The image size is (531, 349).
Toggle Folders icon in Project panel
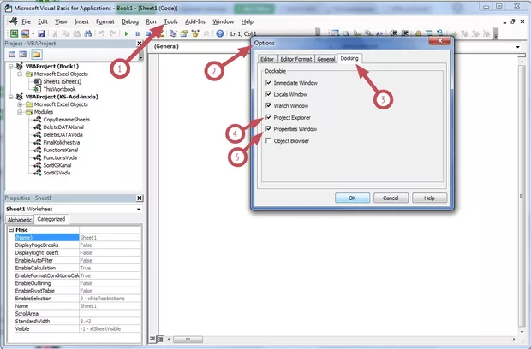[x=36, y=55]
